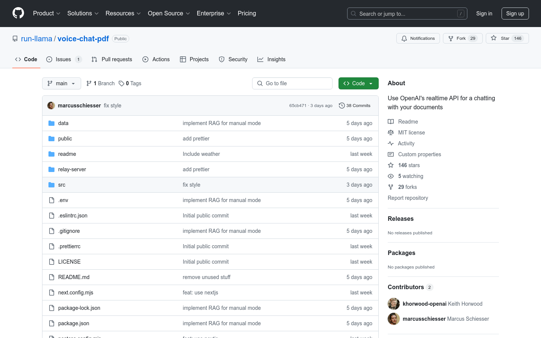The image size is (541, 338).
Task: Open the main branch selector dropdown
Action: [x=62, y=83]
